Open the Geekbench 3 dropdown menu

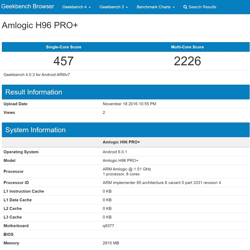pyautogui.click(x=113, y=7)
